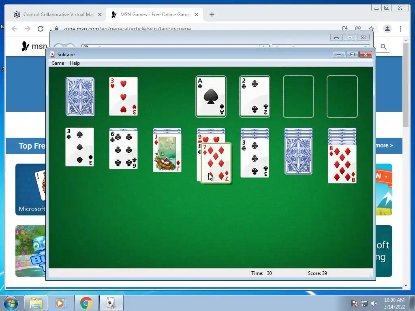Open the Action Center flag icon
Screen dimensions: 415x311
pos(355,303)
